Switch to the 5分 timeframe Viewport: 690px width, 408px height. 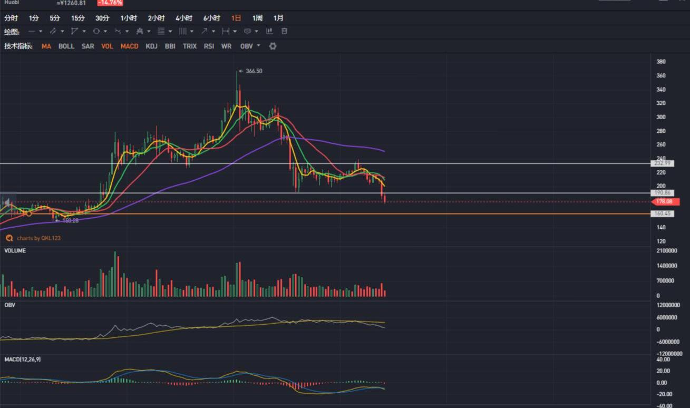tap(55, 18)
